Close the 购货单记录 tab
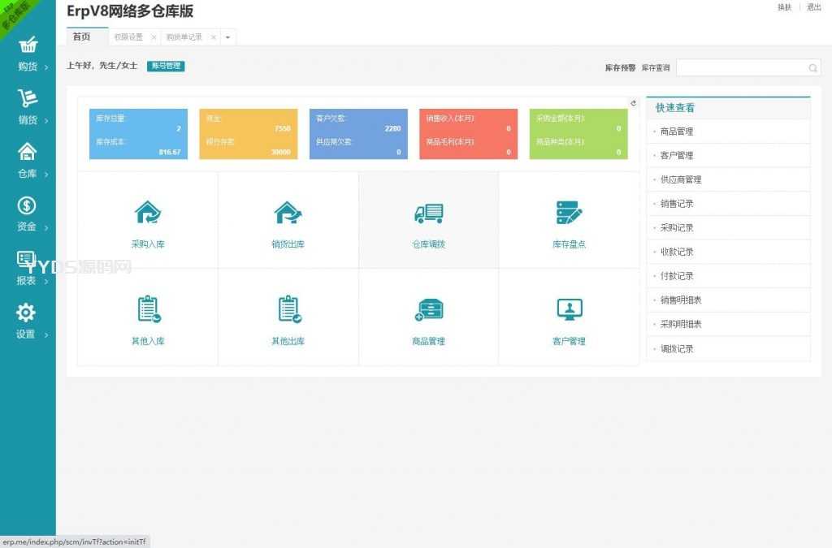Image resolution: width=832 pixels, height=548 pixels. [213, 37]
